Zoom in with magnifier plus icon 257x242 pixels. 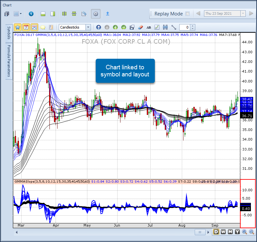pos(244,232)
